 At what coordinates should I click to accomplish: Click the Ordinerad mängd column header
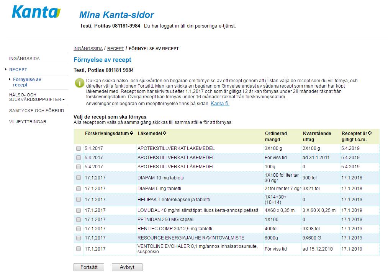coord(276,137)
